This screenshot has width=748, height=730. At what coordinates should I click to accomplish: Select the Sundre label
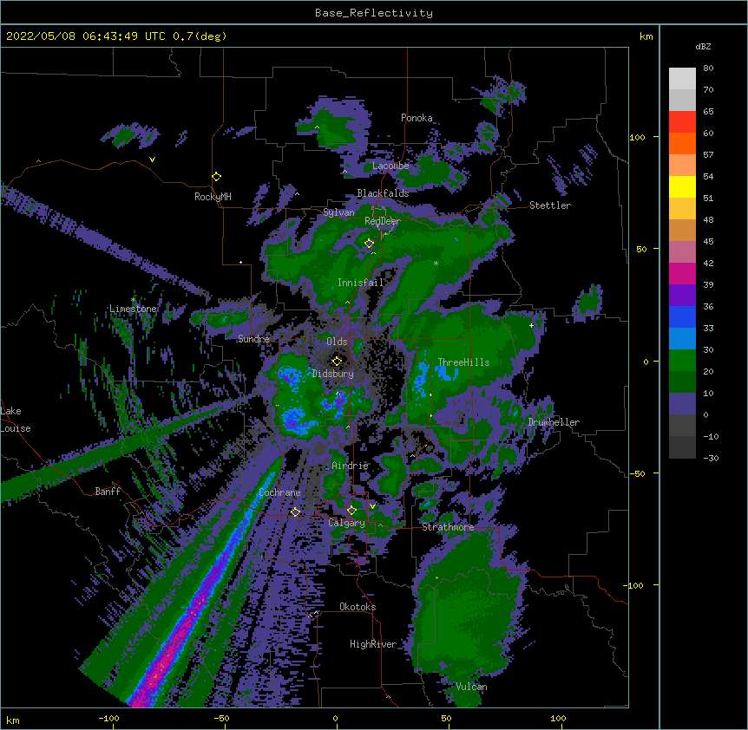(x=253, y=339)
